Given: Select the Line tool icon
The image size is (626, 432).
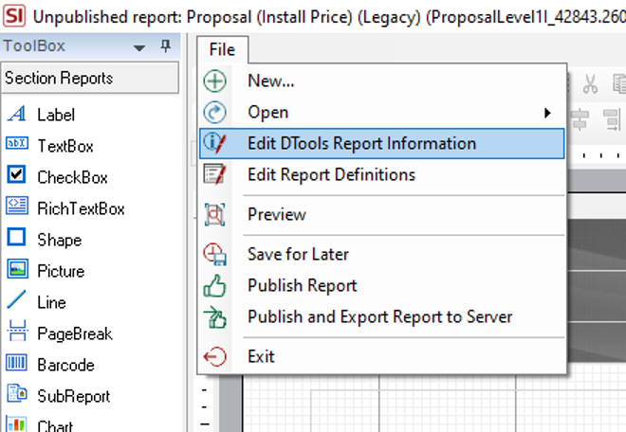Looking at the screenshot, I should (x=16, y=299).
